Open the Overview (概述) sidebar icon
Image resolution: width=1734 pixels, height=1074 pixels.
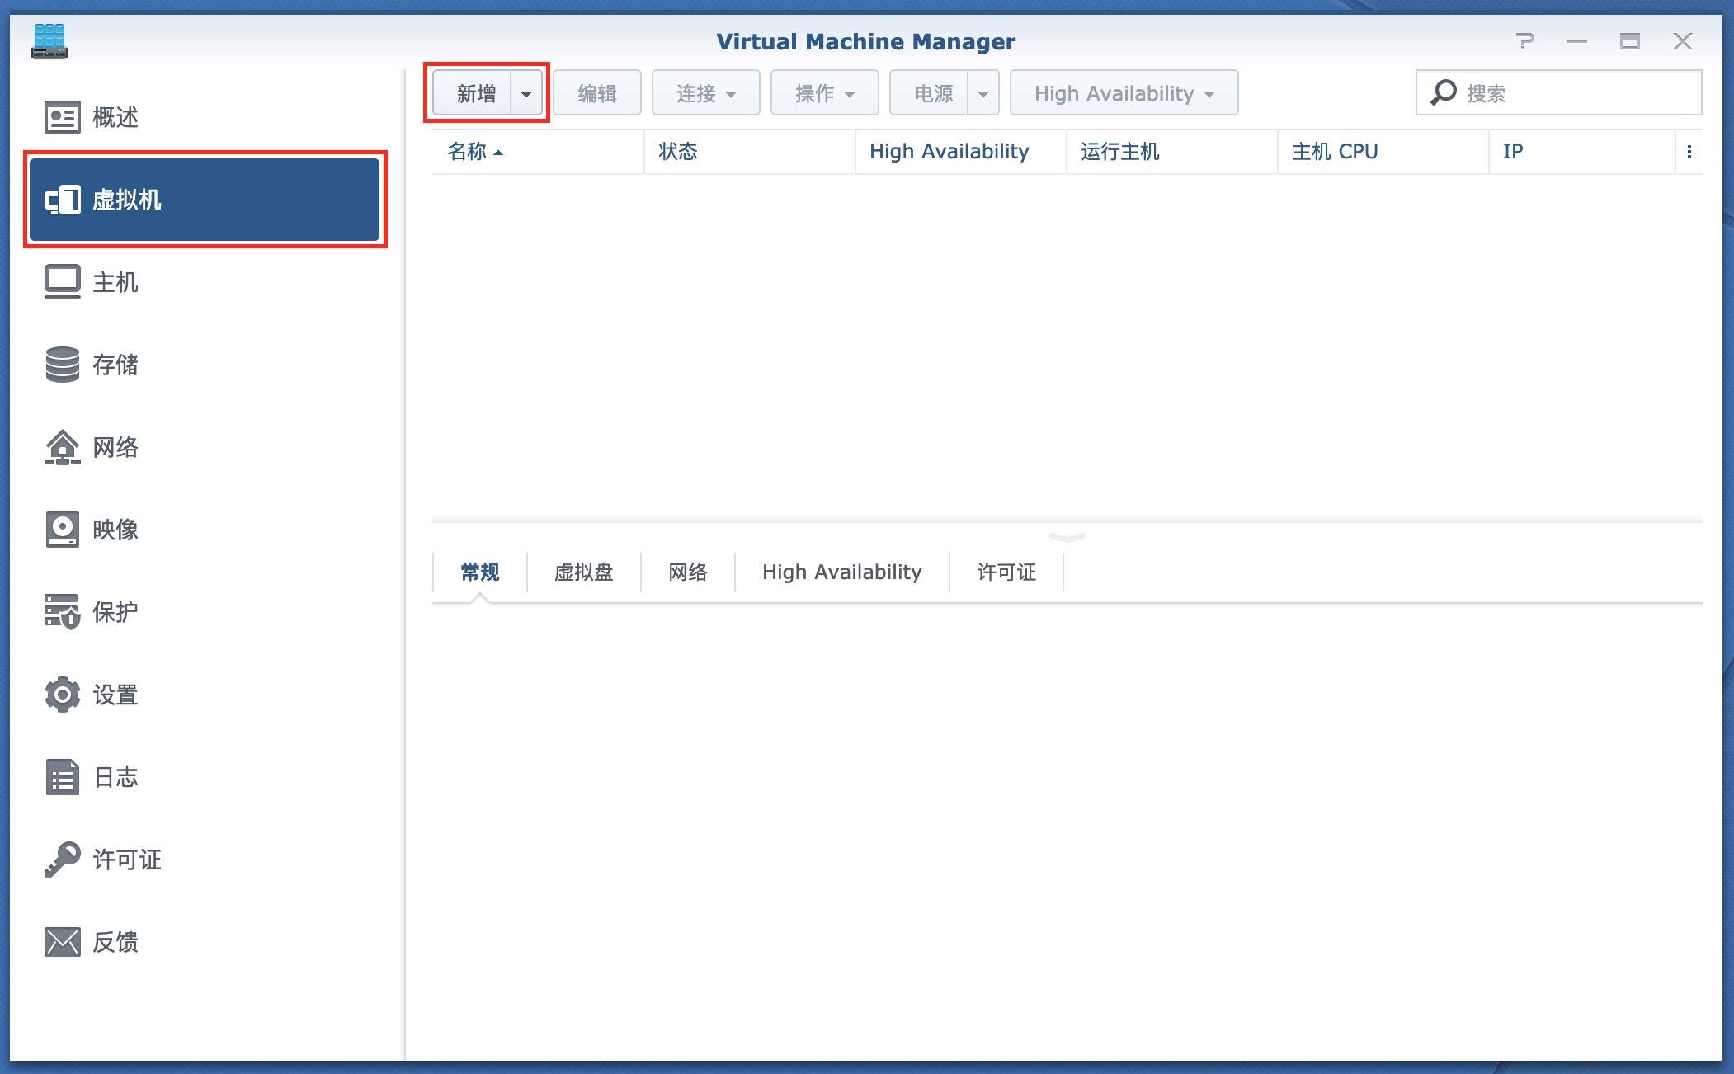coord(62,117)
